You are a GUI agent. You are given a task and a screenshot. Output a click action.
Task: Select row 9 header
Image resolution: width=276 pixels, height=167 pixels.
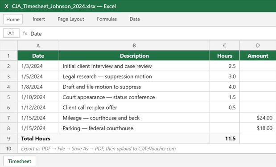8,139
